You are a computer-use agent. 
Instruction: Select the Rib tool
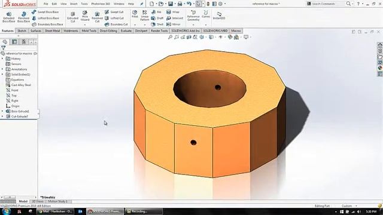156,12
